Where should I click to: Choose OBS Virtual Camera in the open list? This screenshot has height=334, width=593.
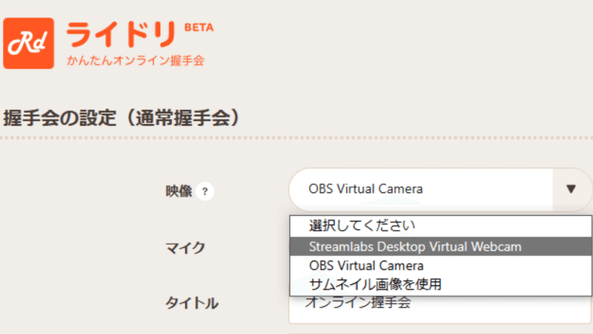(440, 266)
